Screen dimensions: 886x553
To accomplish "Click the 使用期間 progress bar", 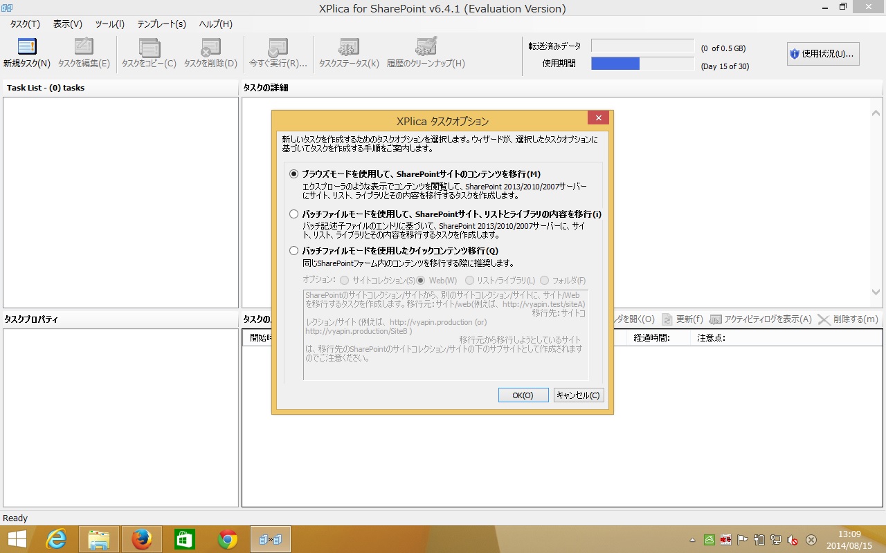I will click(x=642, y=64).
